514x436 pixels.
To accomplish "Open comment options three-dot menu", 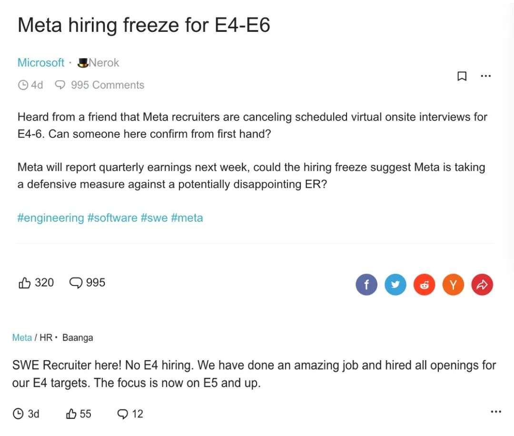I will (x=495, y=412).
